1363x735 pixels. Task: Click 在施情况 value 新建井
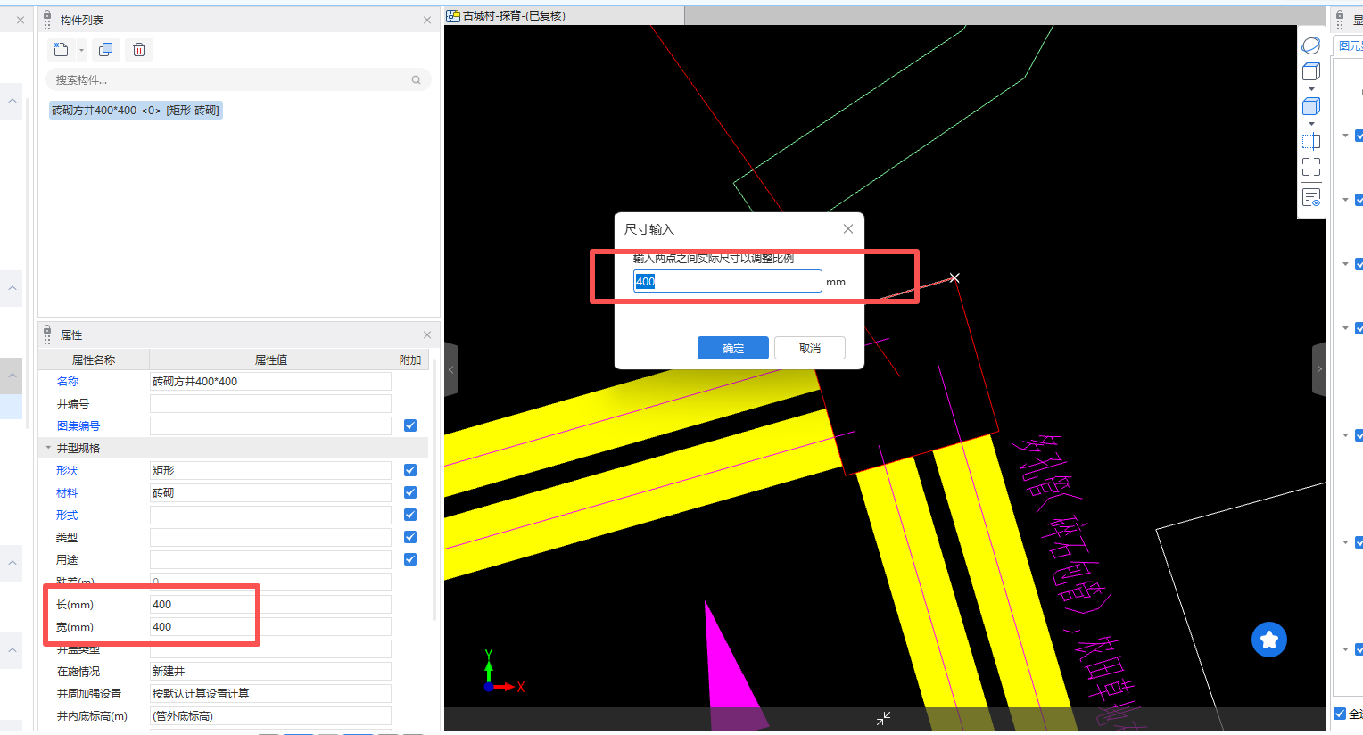point(270,671)
